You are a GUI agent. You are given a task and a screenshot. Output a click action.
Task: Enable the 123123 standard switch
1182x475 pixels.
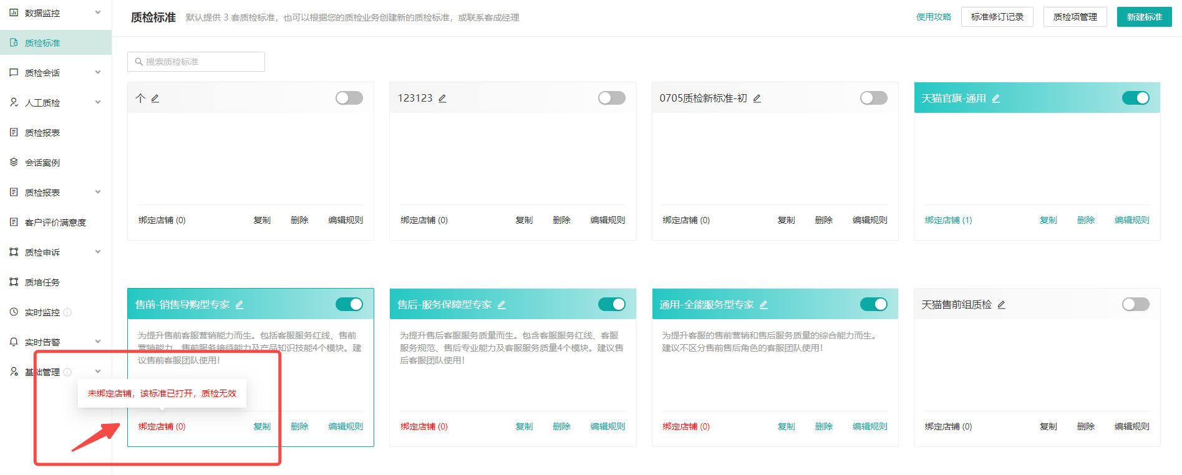point(611,98)
